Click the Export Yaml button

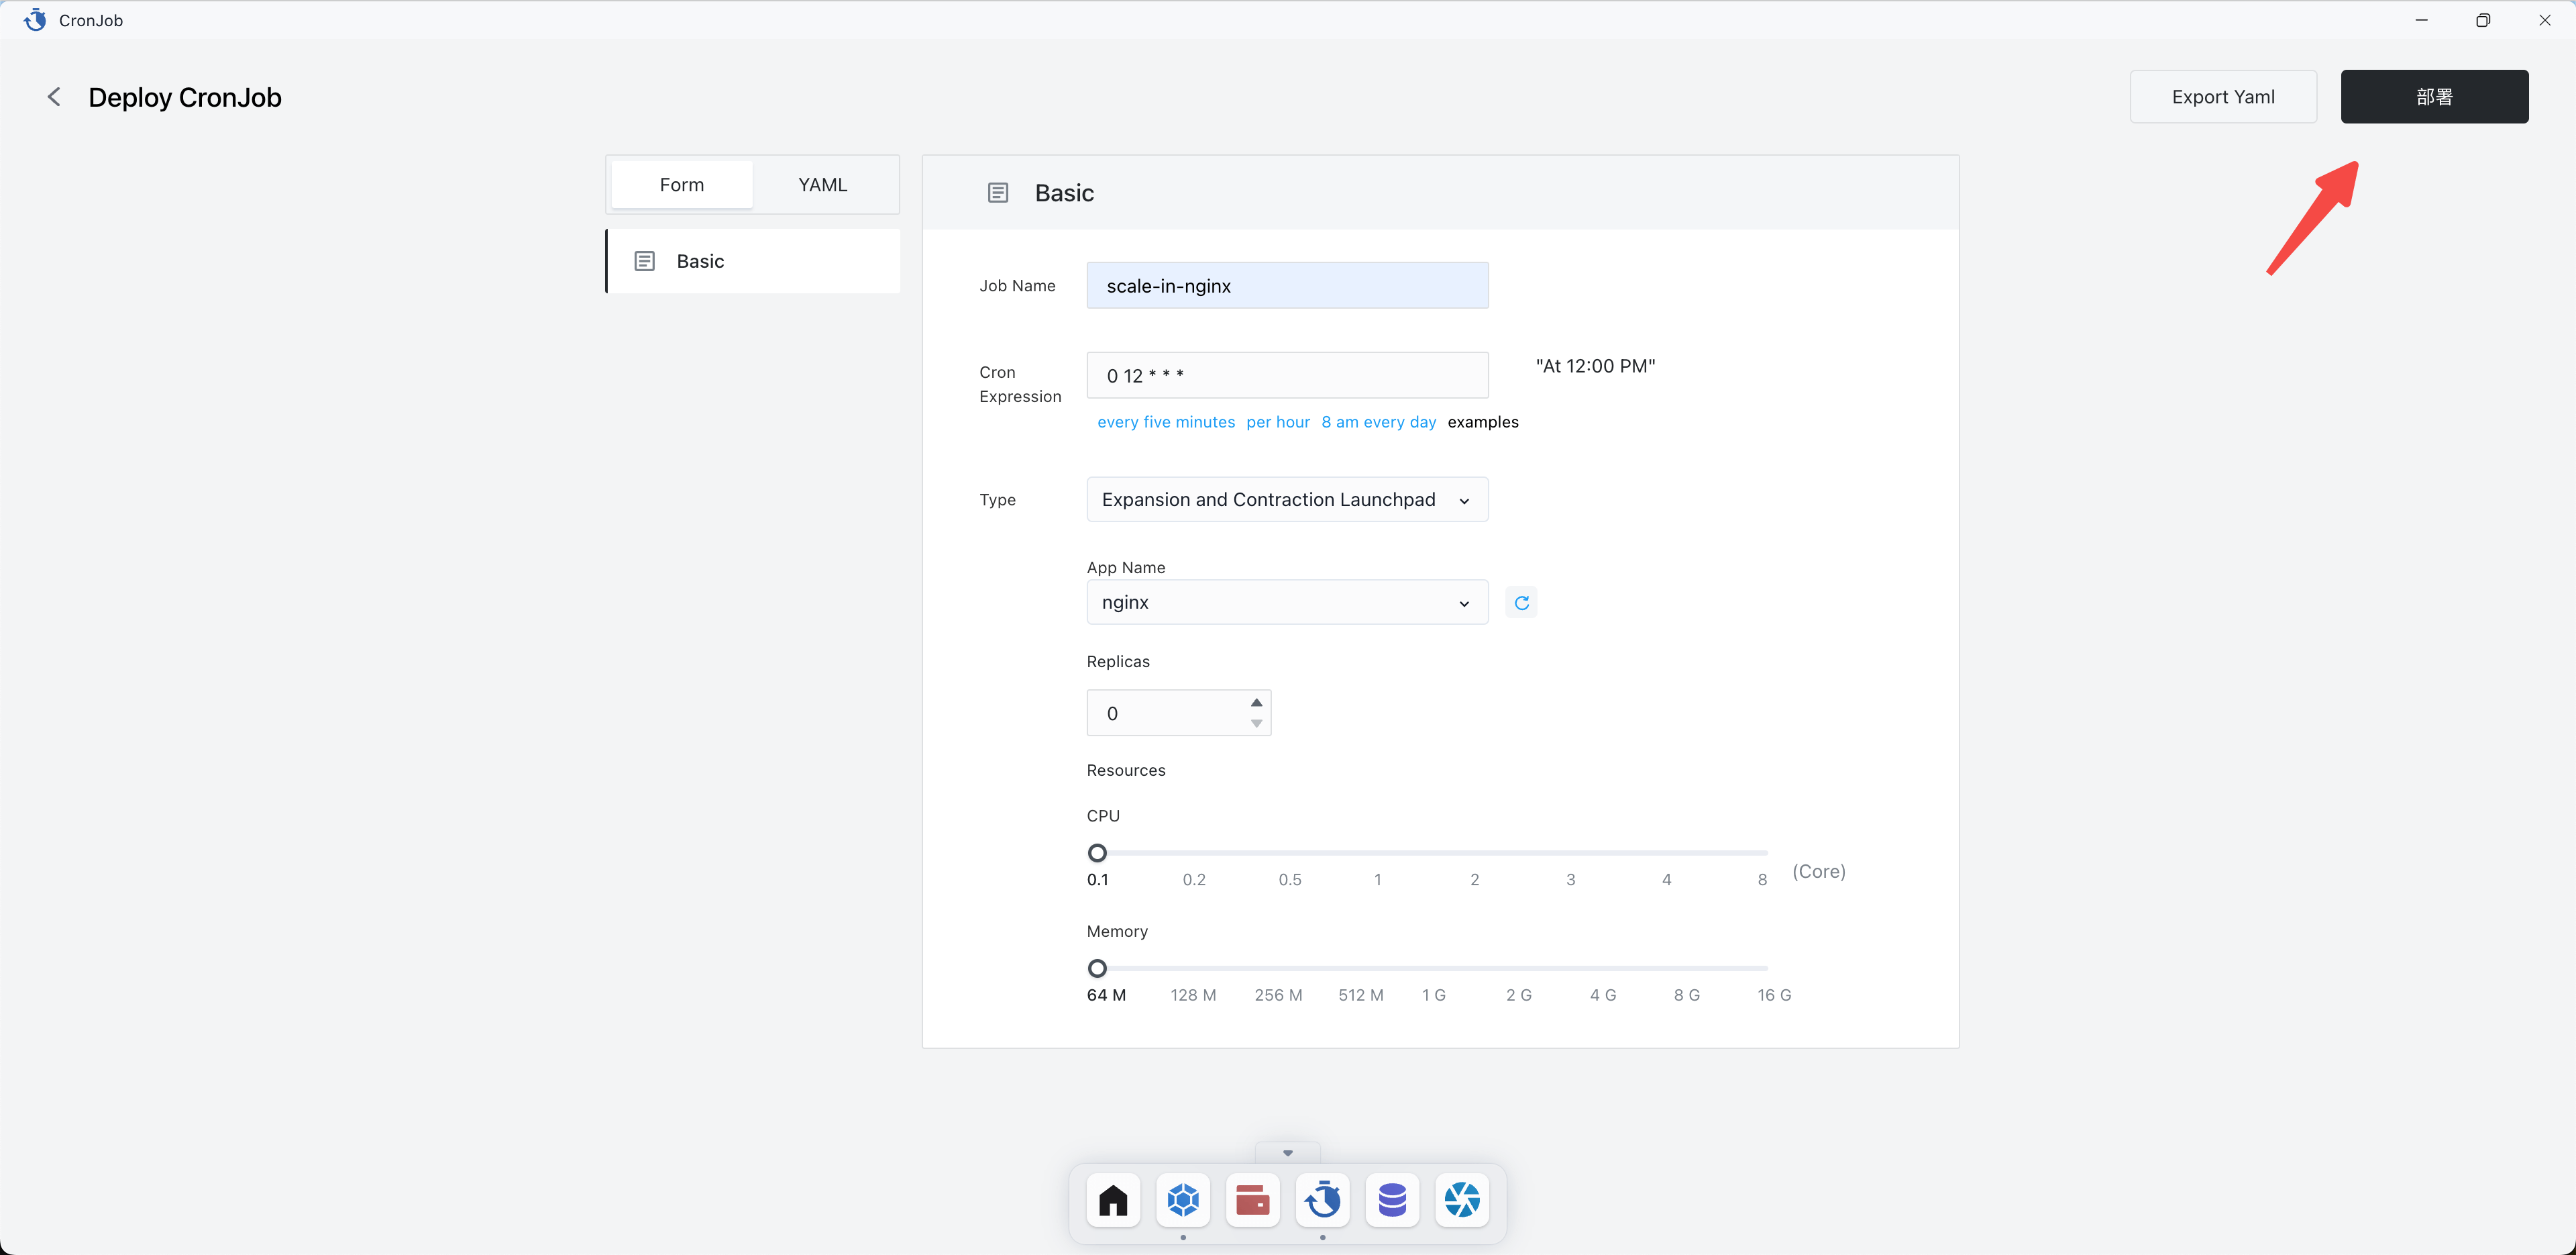2222,97
